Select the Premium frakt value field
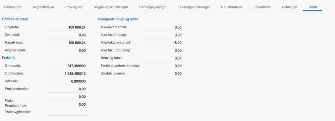 tap(68, 104)
